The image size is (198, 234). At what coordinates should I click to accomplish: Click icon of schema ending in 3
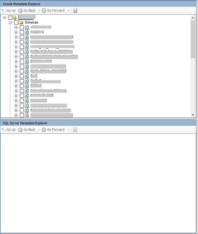(27, 37)
